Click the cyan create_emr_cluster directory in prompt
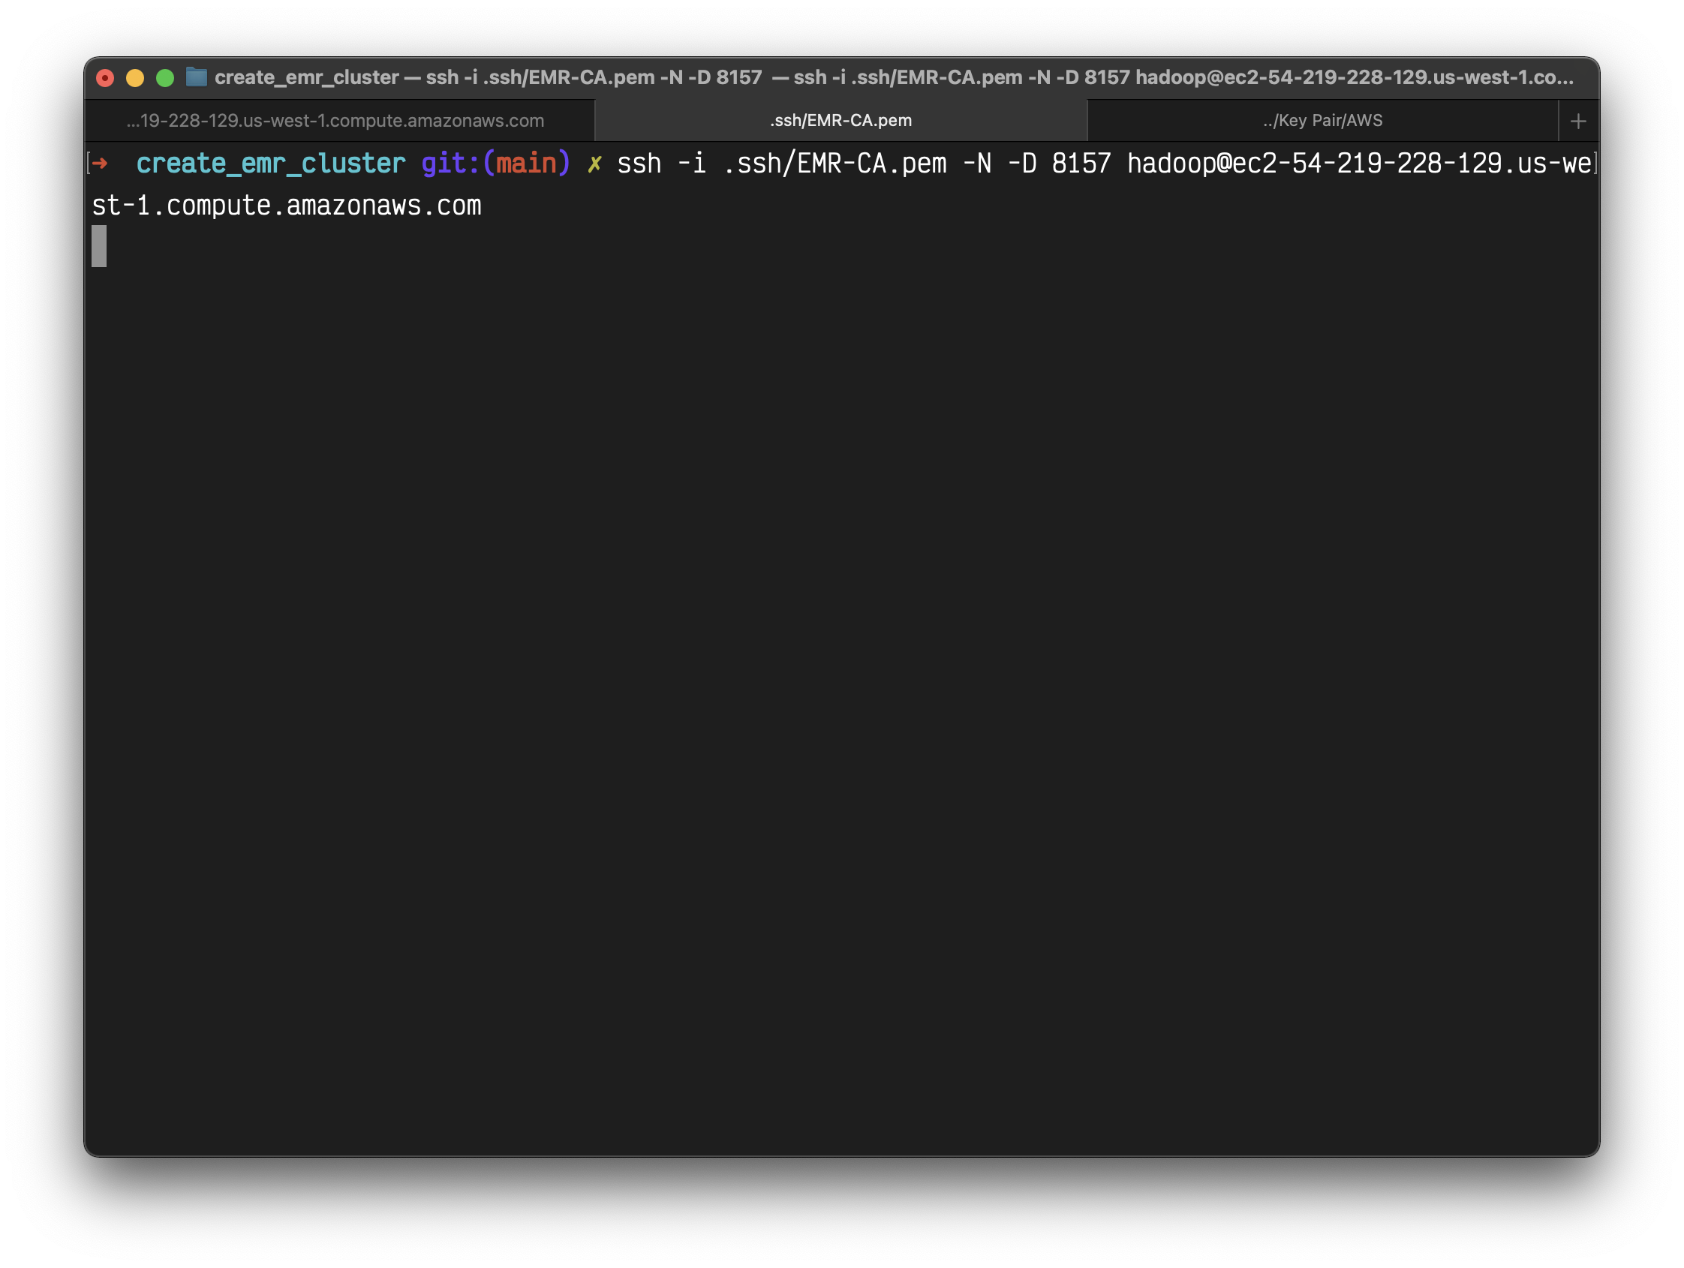Viewport: 1684px width, 1268px height. (270, 164)
